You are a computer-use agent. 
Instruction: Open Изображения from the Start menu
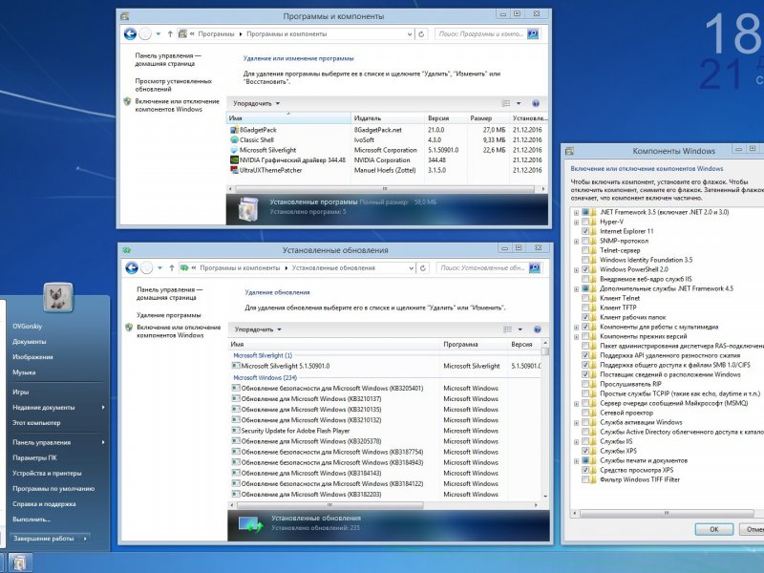point(32,357)
